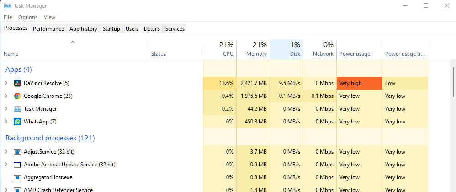Sort by Power usage column
The height and width of the screenshot is (192, 456).
[x=359, y=49]
